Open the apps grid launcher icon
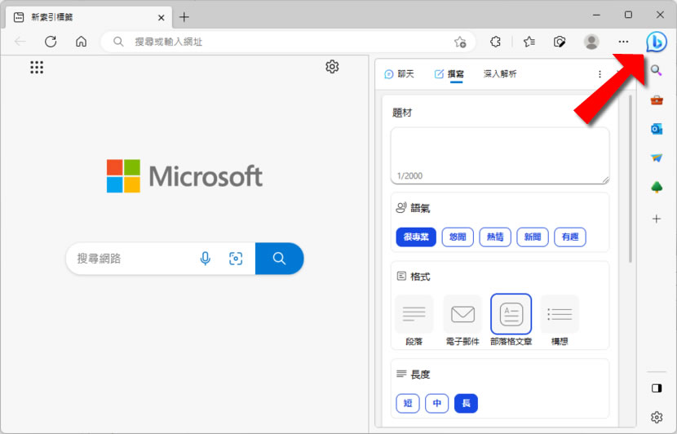The width and height of the screenshot is (677, 434). point(37,67)
